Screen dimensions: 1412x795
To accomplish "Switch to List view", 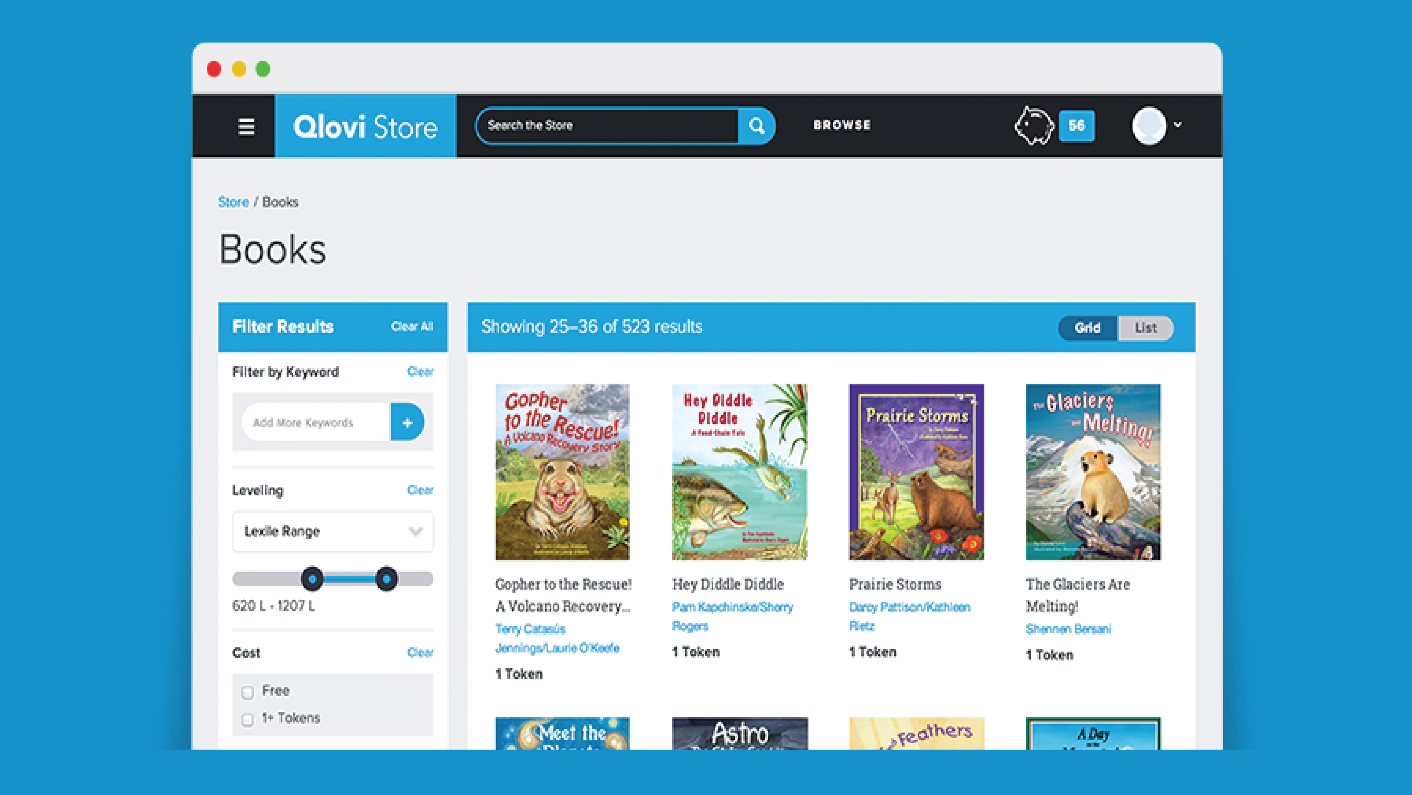I will [1146, 328].
